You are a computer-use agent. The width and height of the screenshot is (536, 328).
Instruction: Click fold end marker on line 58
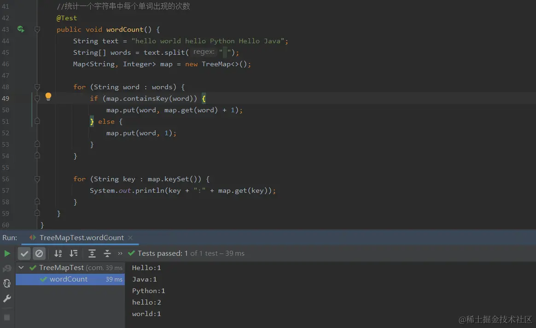click(37, 201)
